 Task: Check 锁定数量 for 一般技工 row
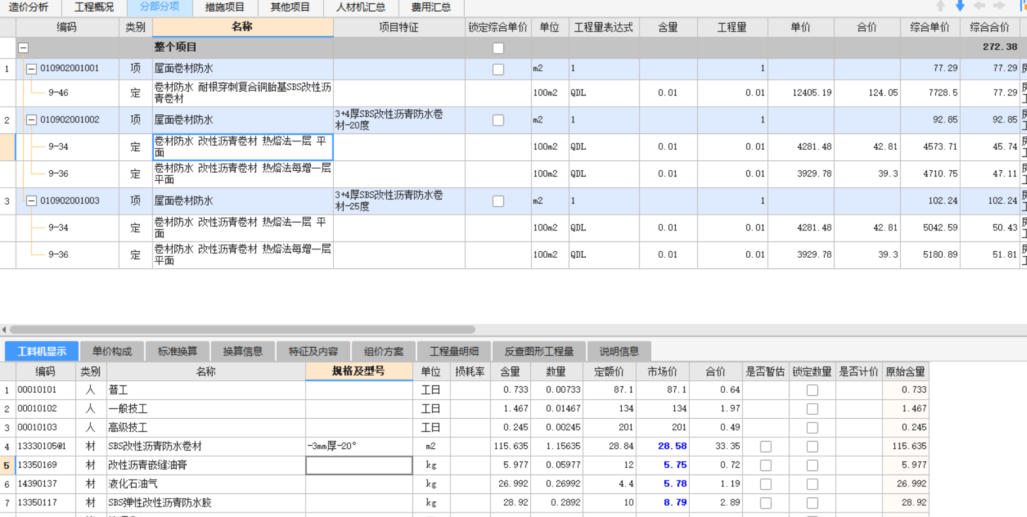812,409
